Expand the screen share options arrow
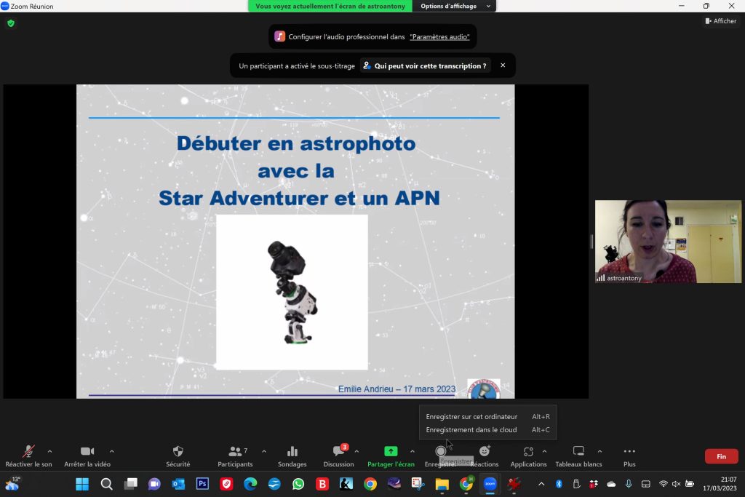Image resolution: width=745 pixels, height=497 pixels. click(413, 451)
